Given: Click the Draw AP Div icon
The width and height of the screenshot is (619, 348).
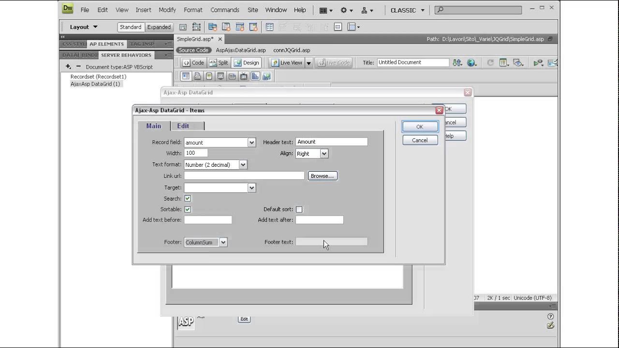Looking at the screenshot, I should click(x=196, y=27).
